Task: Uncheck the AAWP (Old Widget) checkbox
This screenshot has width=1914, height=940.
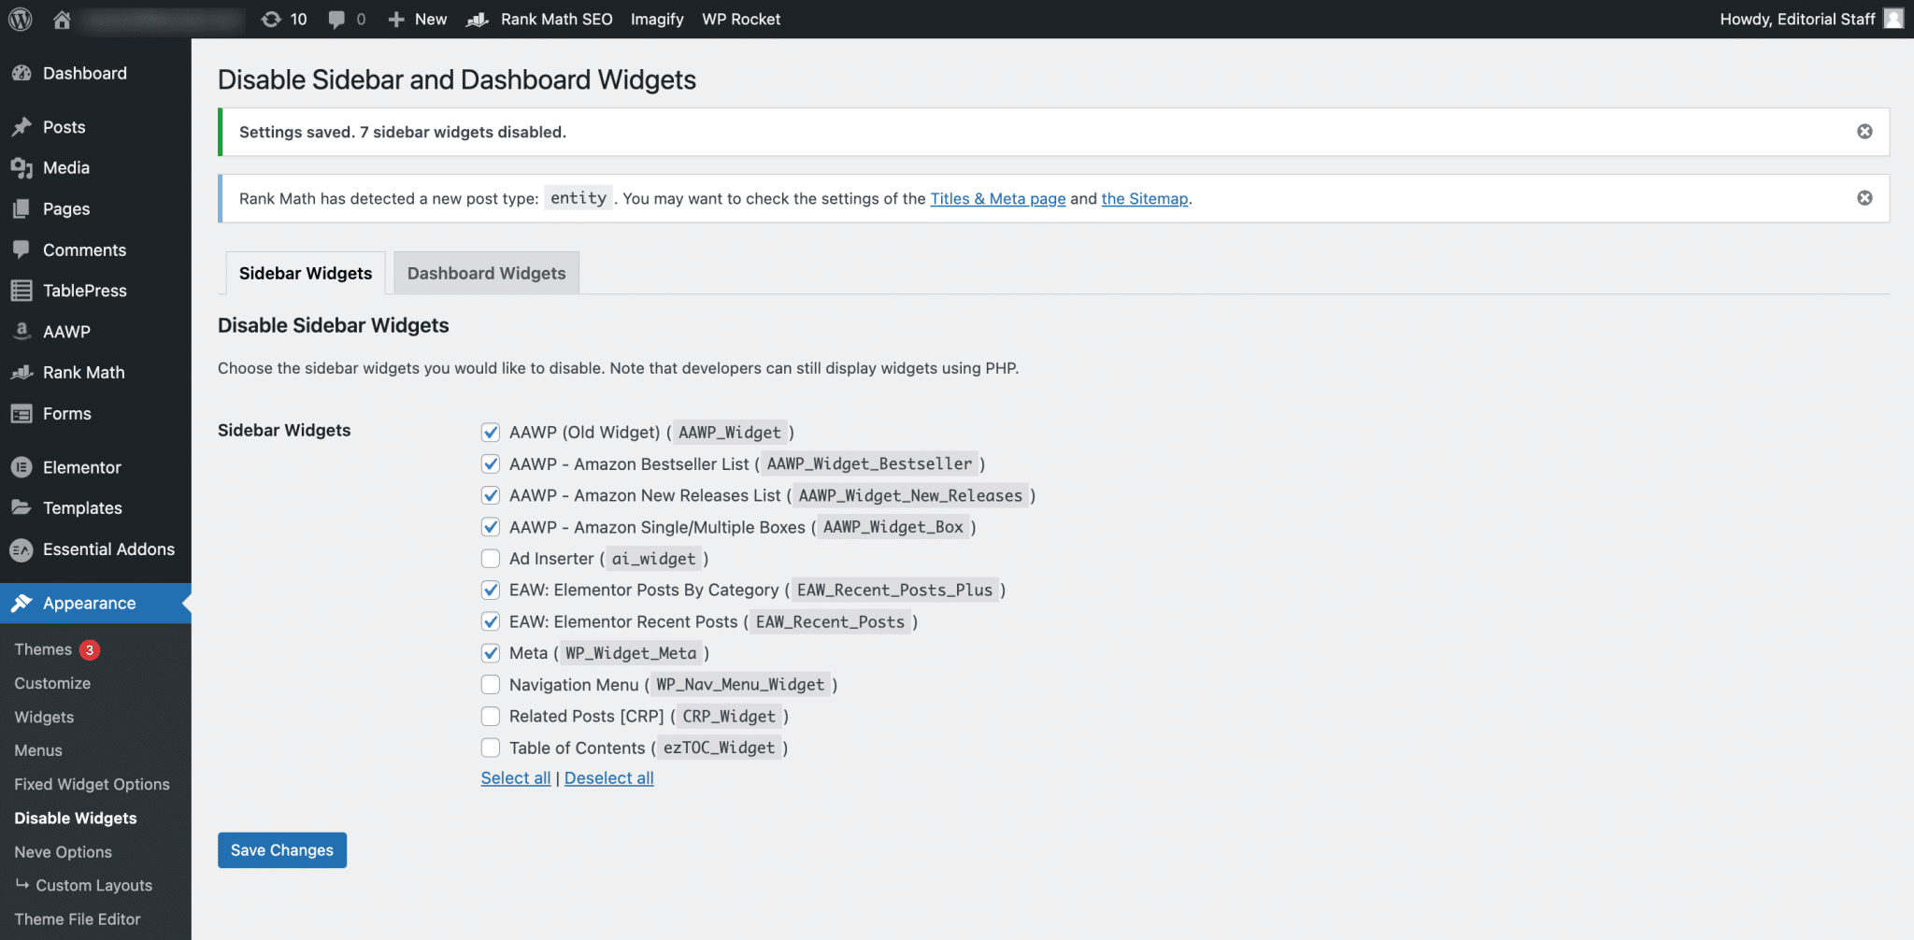Action: (x=491, y=432)
